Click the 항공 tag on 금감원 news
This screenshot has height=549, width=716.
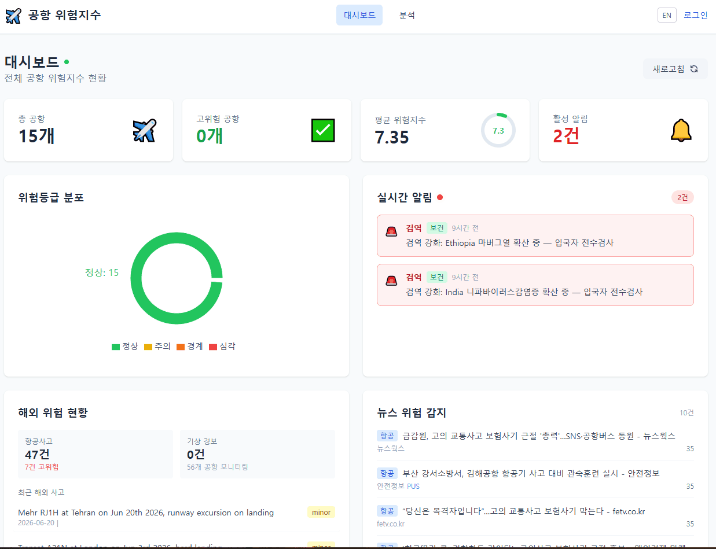[387, 436]
